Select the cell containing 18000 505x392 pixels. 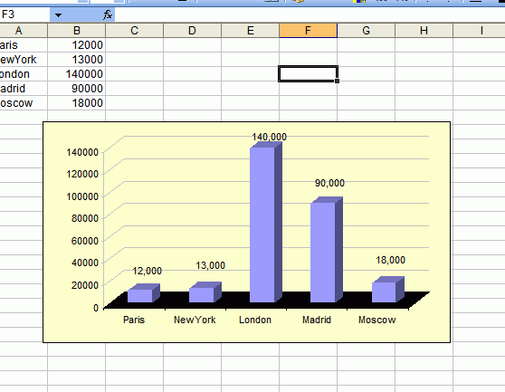pos(76,102)
